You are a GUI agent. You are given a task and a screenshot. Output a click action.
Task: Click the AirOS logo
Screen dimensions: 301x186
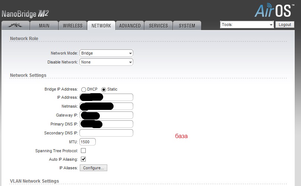[x=275, y=10]
